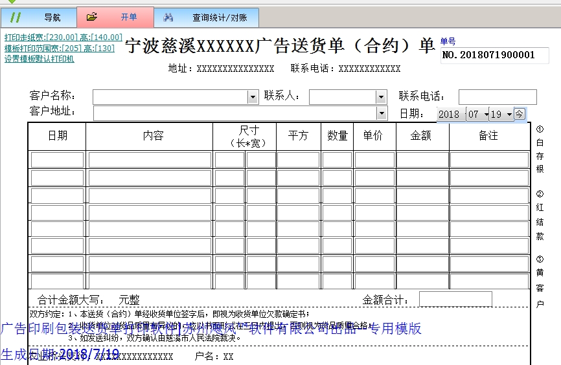Click the 今 today button
This screenshot has height=365, width=561.
click(519, 114)
